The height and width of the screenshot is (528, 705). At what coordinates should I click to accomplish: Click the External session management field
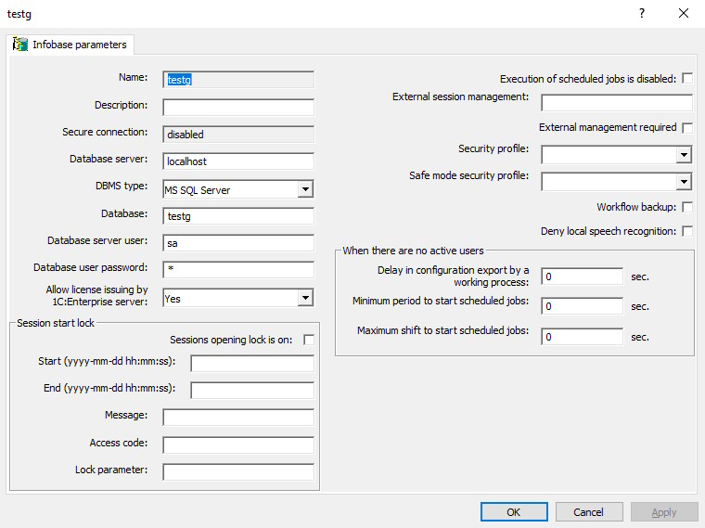(616, 103)
